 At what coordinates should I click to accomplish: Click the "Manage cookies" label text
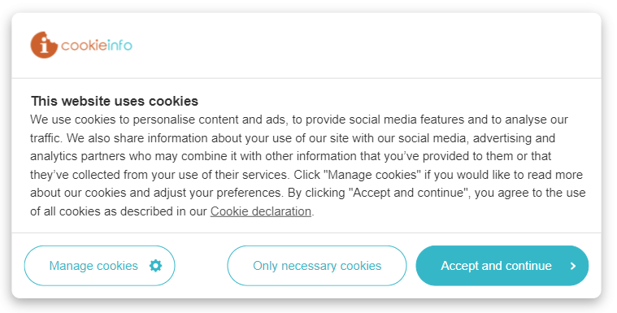[93, 266]
